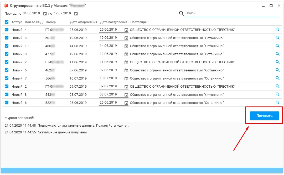Uncheck the row with 10 ВСД
Viewport: 284px width, 175px height.
[7, 46]
